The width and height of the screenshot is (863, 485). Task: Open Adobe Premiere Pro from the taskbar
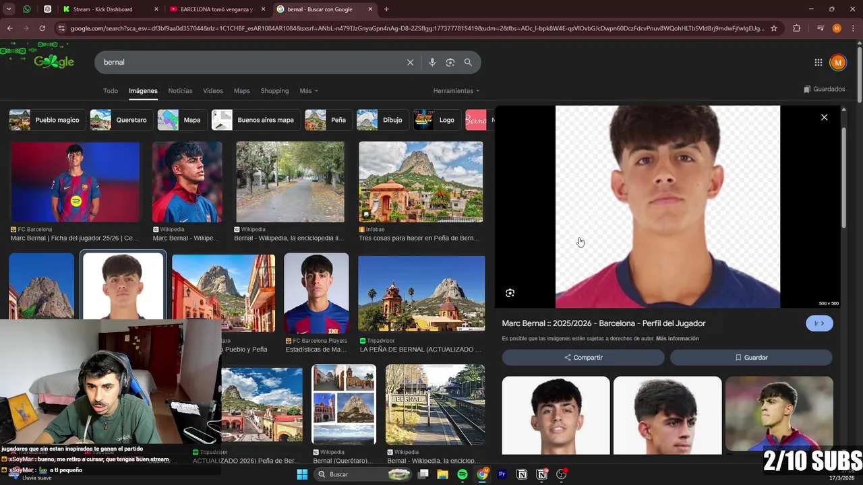click(502, 474)
